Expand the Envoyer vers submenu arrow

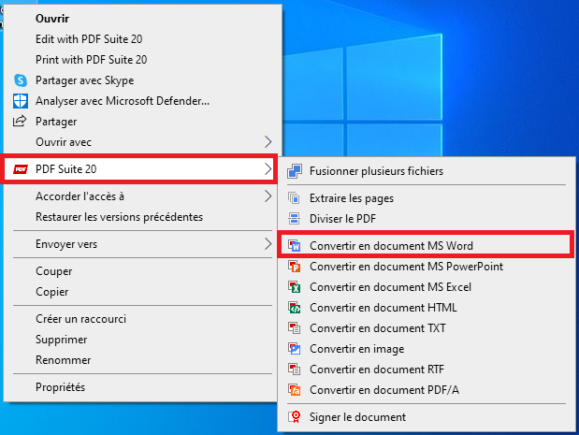pos(268,244)
